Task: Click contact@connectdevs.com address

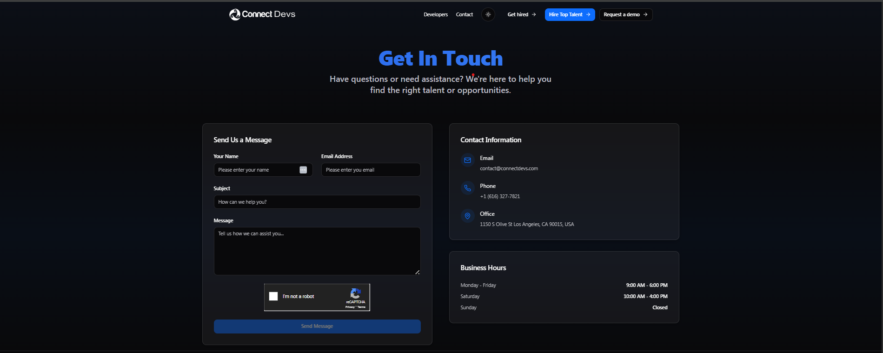Action: click(509, 169)
